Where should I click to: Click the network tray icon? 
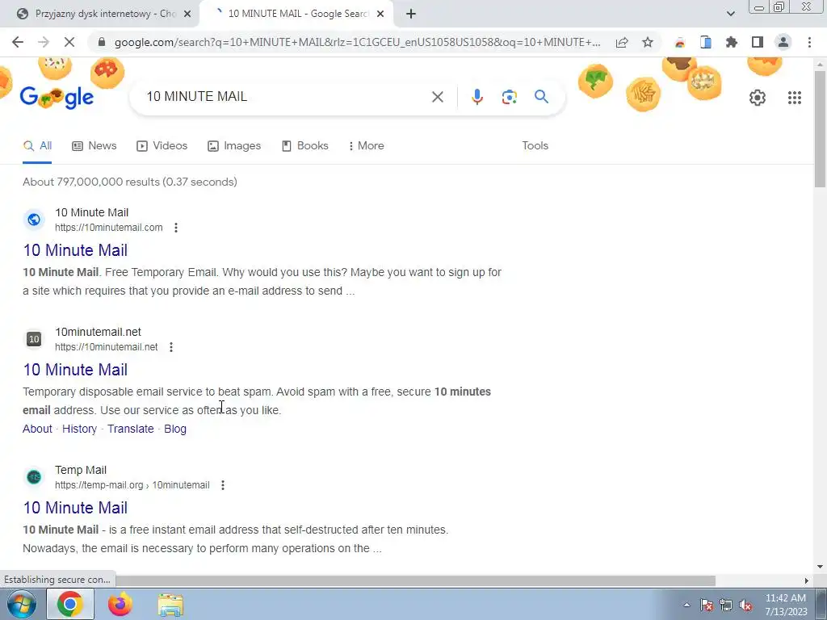(726, 605)
